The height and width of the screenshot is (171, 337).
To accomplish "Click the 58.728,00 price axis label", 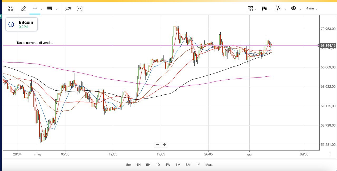I will pos(328,125).
